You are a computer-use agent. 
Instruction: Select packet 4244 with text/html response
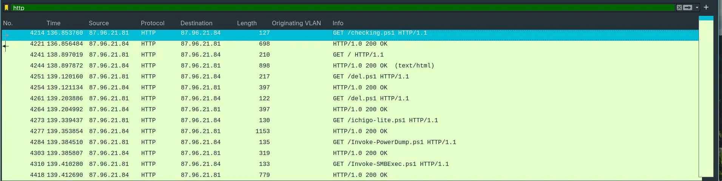383,66
